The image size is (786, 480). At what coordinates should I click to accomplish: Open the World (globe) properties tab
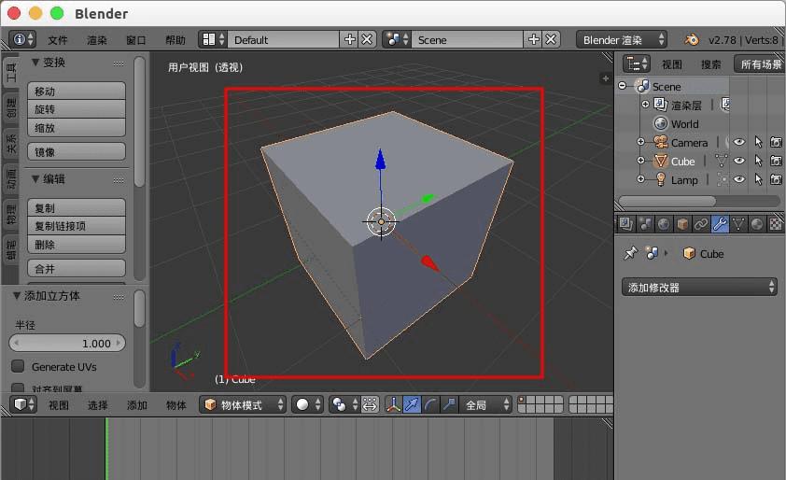(x=664, y=224)
